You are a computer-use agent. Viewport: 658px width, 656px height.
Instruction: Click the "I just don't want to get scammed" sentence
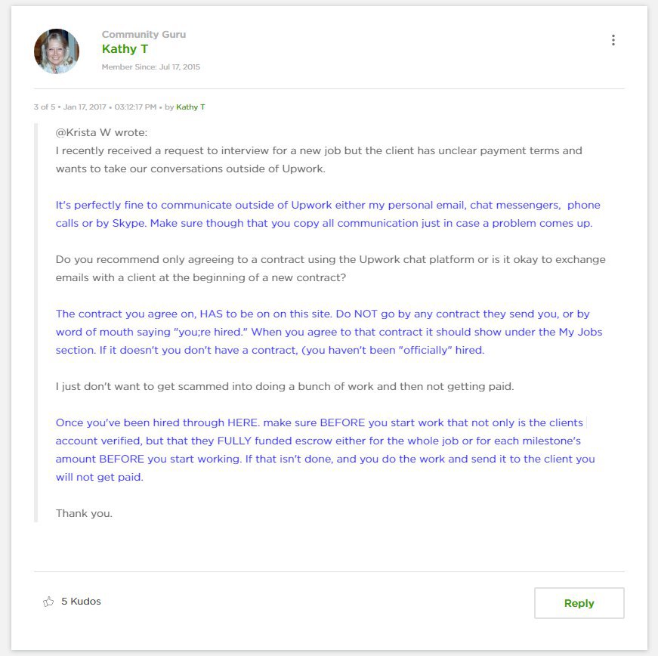(x=285, y=386)
